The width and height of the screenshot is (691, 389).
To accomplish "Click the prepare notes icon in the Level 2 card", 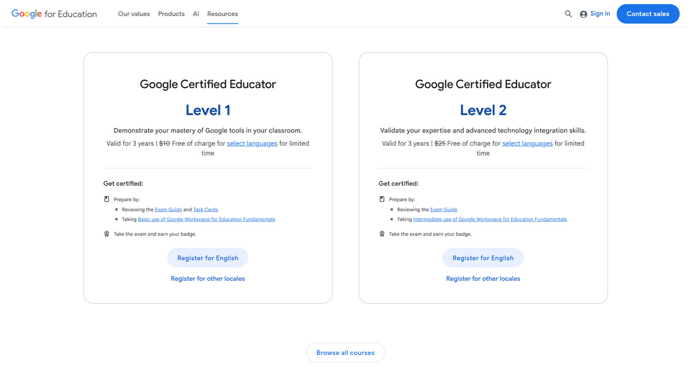I will (x=382, y=198).
